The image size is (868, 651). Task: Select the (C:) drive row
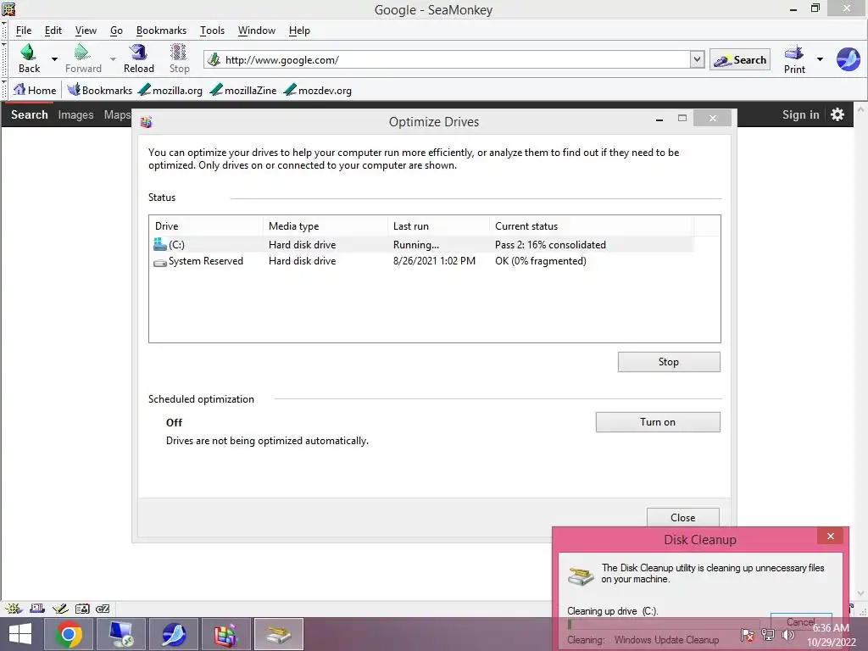(x=423, y=244)
